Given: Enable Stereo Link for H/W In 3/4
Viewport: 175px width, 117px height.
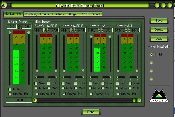Looking at the screenshot, I should click(x=118, y=94).
